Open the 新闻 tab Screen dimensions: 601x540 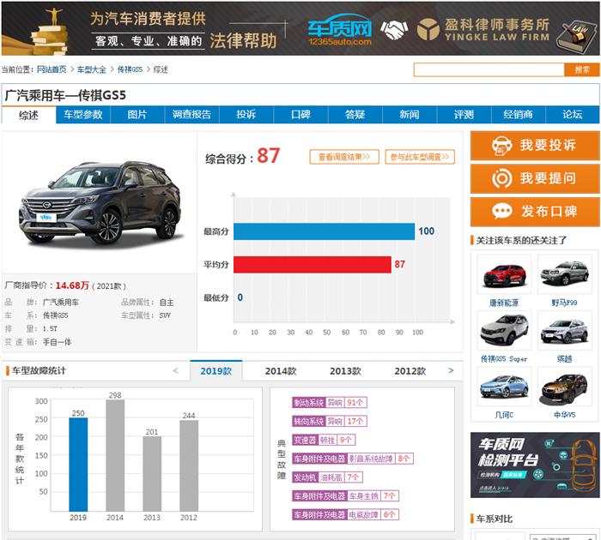click(410, 115)
